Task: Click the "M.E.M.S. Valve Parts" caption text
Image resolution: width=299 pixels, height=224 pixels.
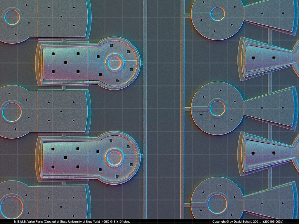Action: pos(28,222)
